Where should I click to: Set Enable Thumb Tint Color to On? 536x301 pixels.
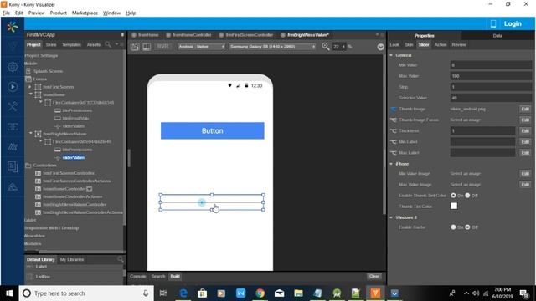pyautogui.click(x=453, y=196)
